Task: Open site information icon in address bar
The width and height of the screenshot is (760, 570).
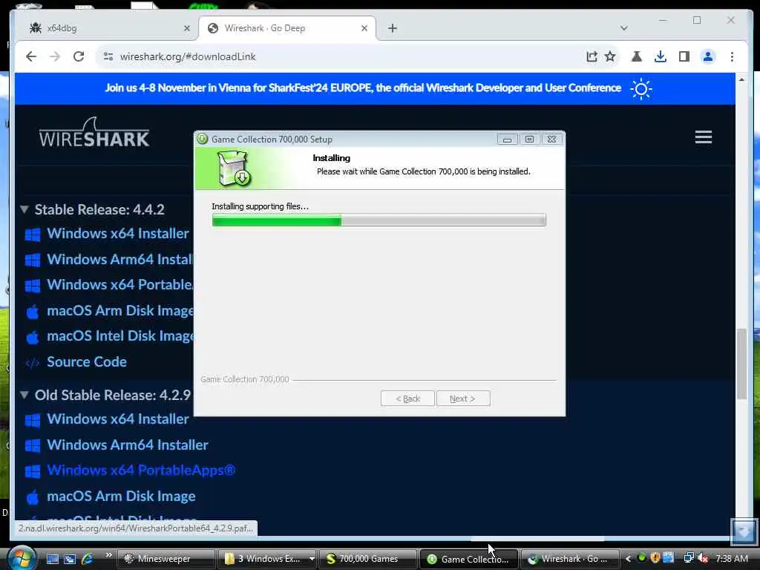Action: tap(108, 56)
